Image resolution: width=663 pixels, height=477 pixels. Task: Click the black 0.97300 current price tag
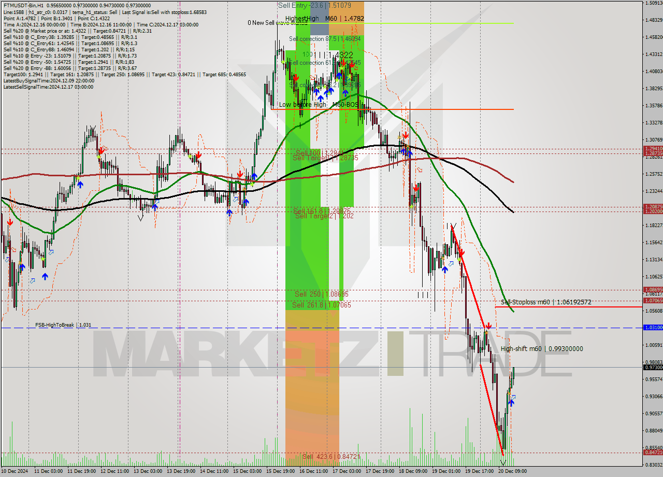653,367
